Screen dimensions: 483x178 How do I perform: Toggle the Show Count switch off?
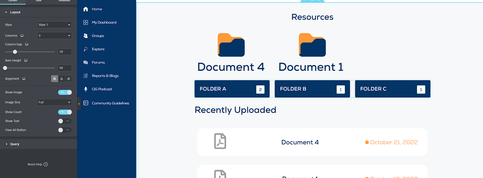point(65,112)
